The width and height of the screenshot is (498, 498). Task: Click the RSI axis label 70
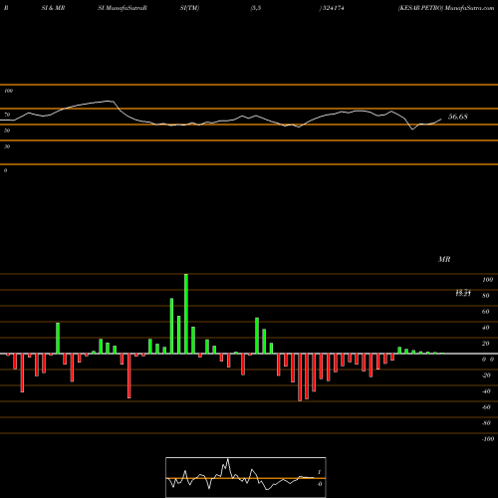pyautogui.click(x=7, y=115)
